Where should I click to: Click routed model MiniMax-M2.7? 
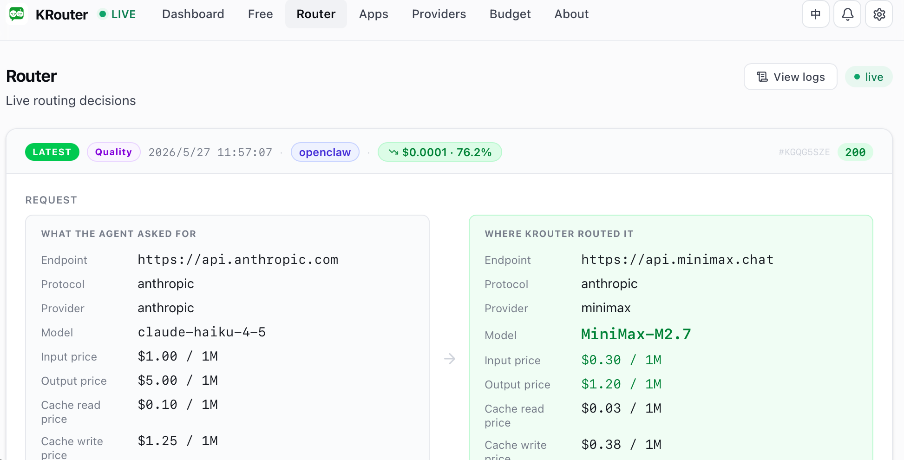pos(636,334)
